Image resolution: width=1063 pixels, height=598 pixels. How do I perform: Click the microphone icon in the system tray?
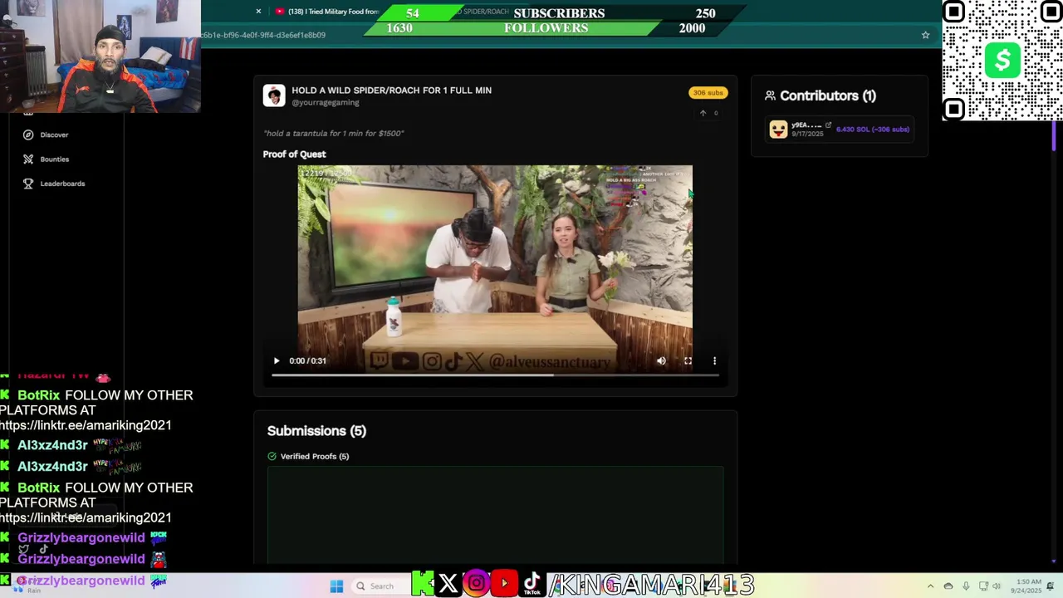coord(966,586)
